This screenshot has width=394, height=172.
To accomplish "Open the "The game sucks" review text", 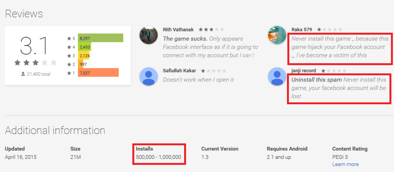I will [185, 39].
